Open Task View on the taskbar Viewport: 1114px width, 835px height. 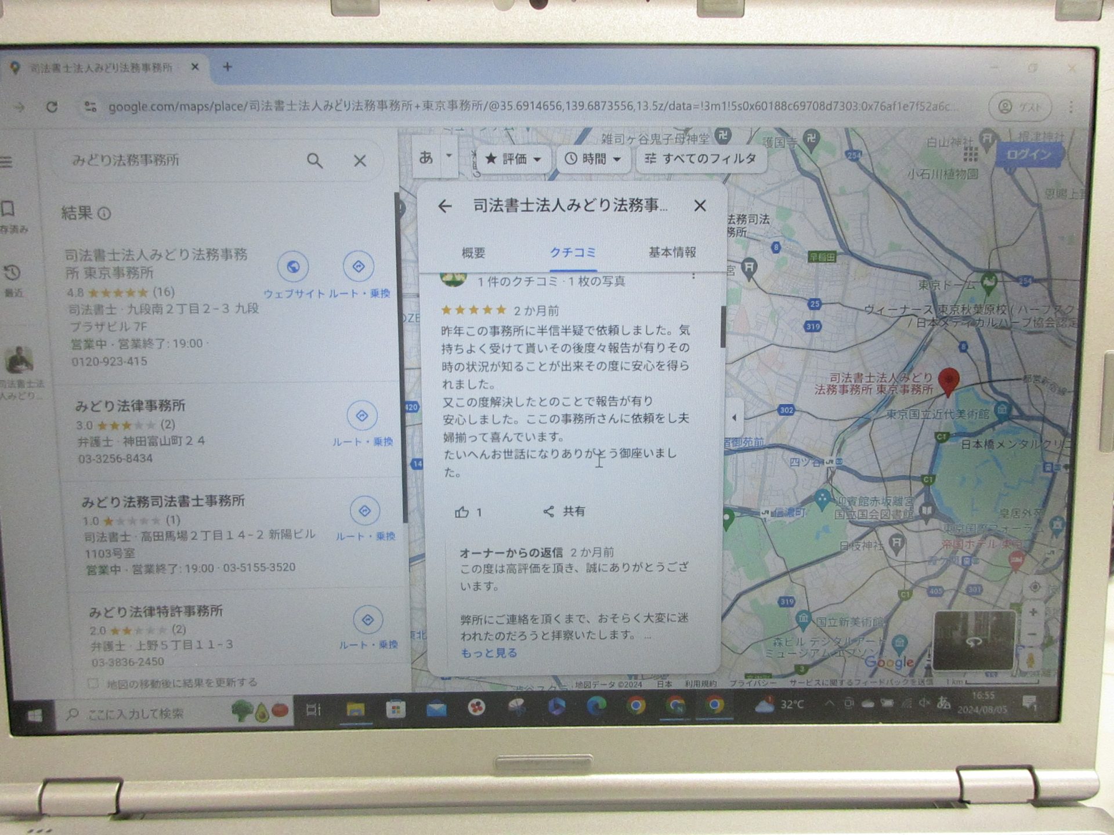(x=314, y=710)
